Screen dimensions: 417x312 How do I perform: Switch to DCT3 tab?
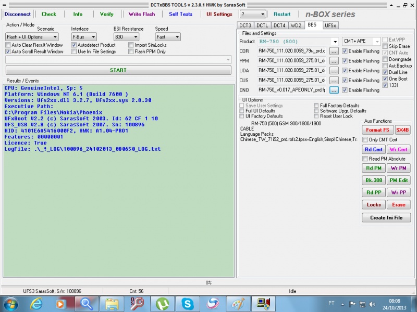pos(245,25)
